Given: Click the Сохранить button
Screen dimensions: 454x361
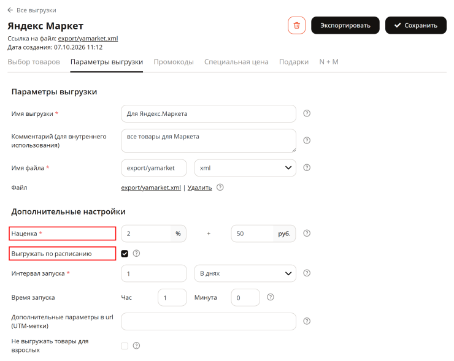Looking at the screenshot, I should click(x=416, y=26).
